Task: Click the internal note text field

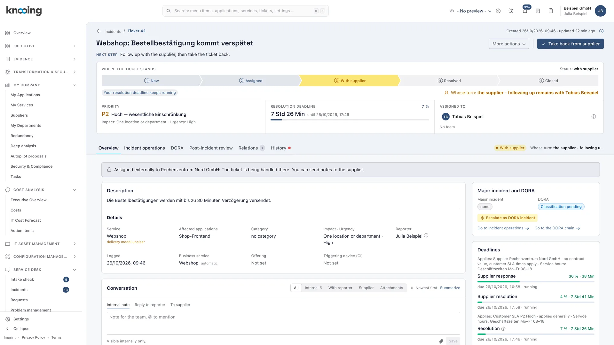Action: 283,323
